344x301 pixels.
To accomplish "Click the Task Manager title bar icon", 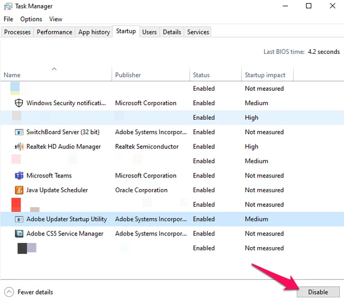I will coord(8,6).
